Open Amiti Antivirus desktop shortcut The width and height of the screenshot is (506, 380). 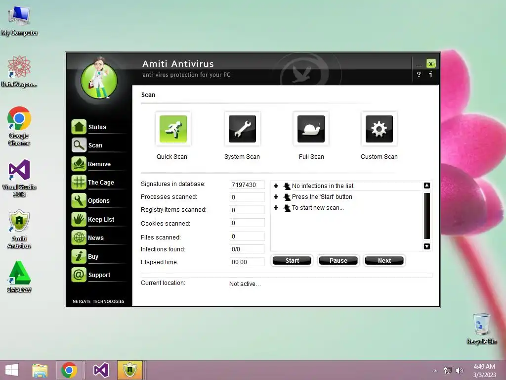(x=19, y=230)
